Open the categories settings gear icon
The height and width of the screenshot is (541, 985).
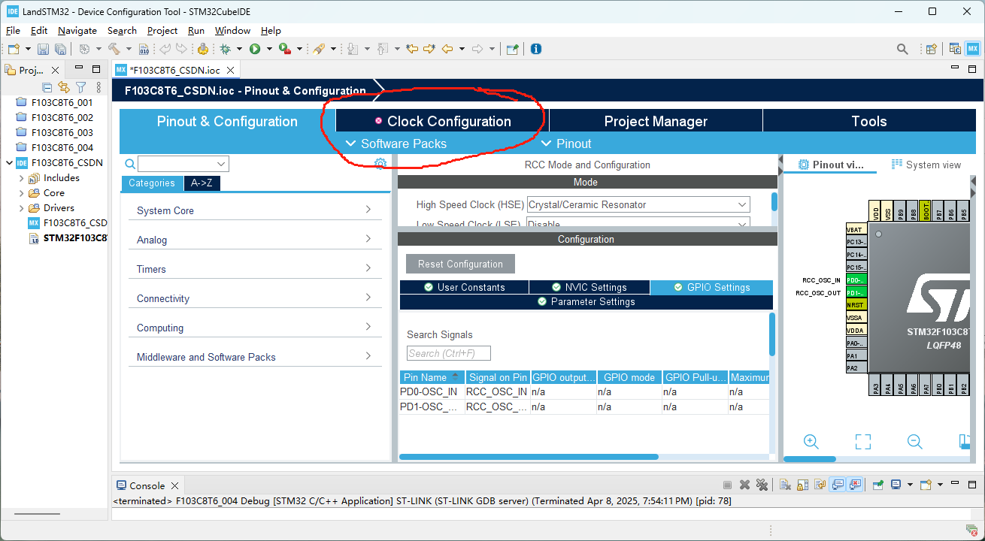[380, 164]
